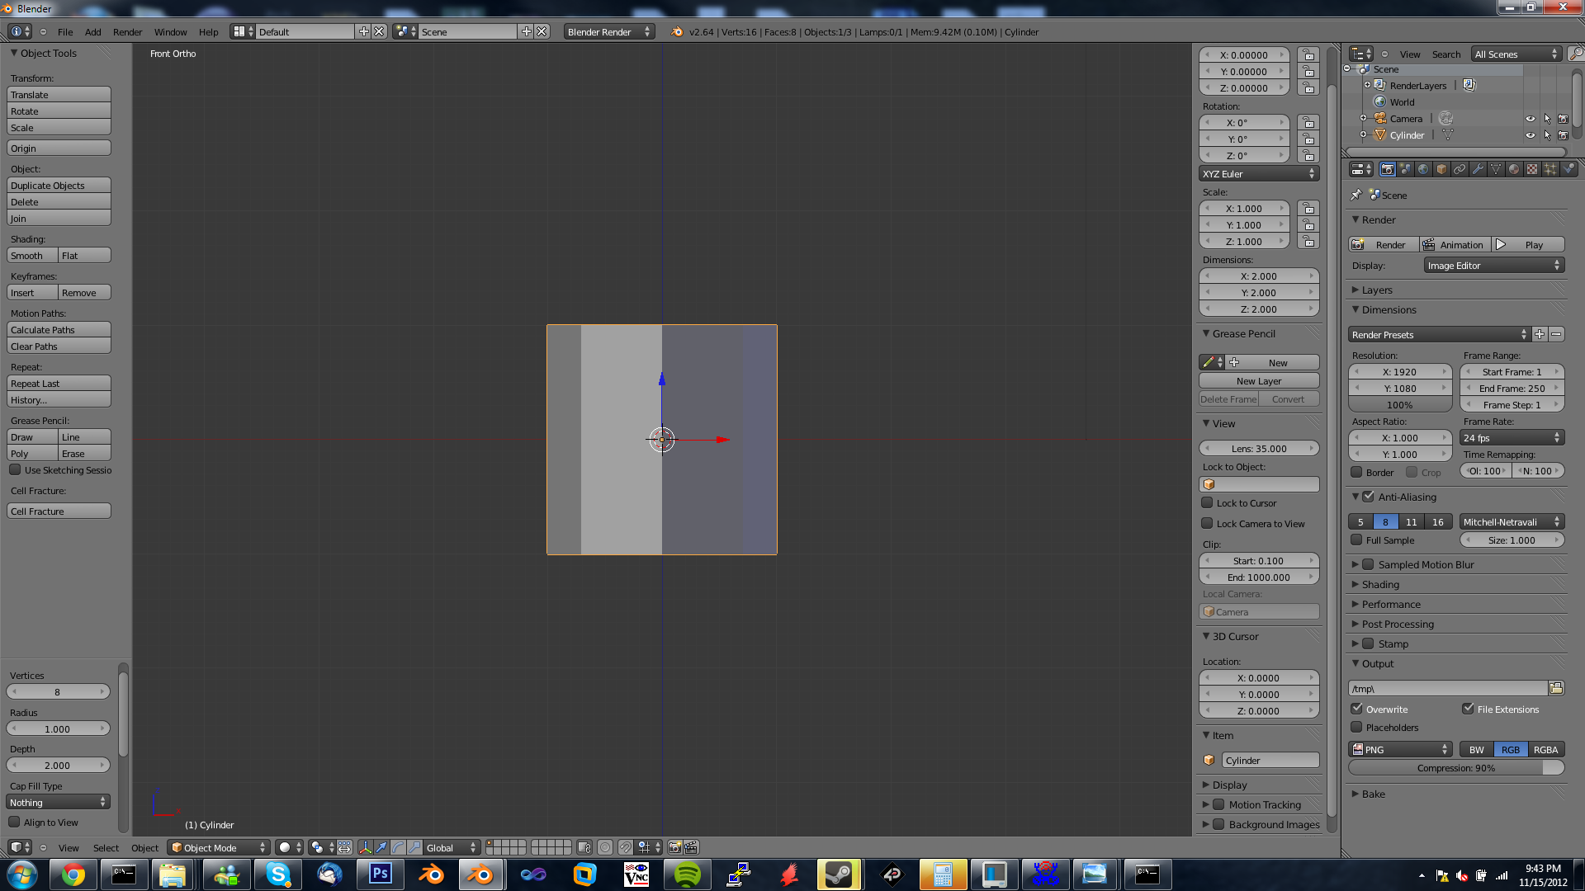This screenshot has width=1585, height=891.
Task: Click the outliner search magnifier icon
Action: pos(1575,54)
